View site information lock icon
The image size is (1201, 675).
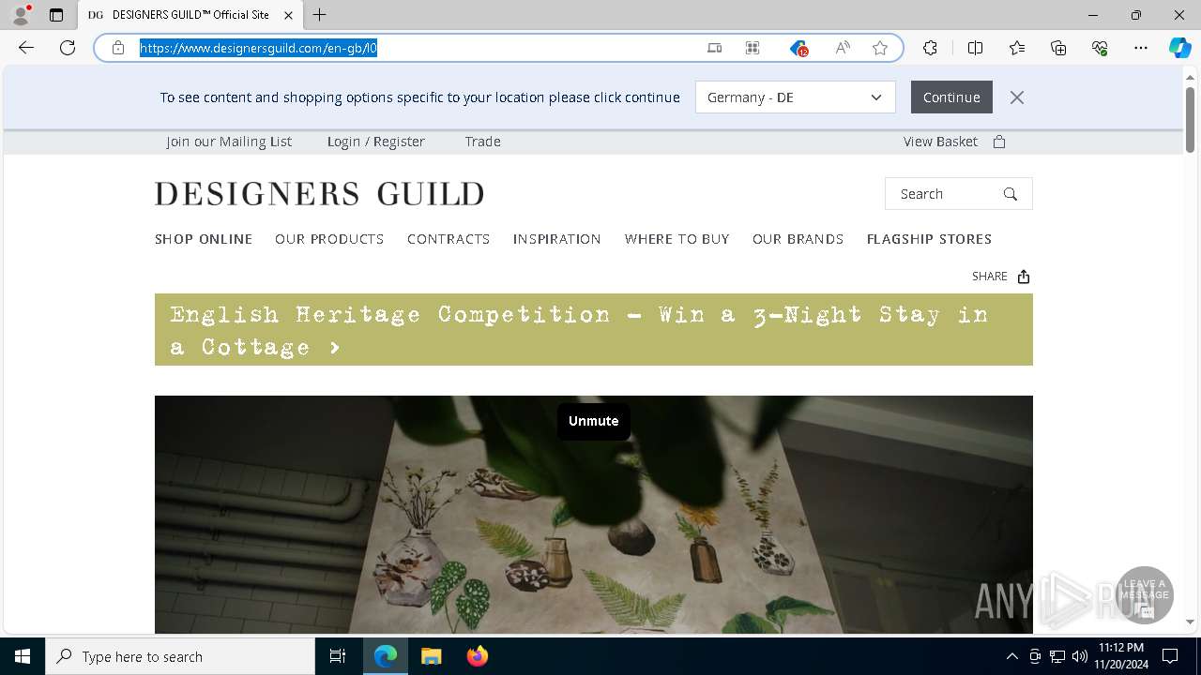tap(118, 48)
